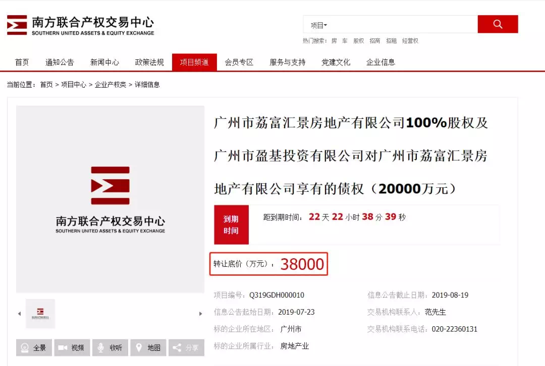Click the Southern United Assets Exchange header logo
This screenshot has height=366, width=545.
[80, 25]
